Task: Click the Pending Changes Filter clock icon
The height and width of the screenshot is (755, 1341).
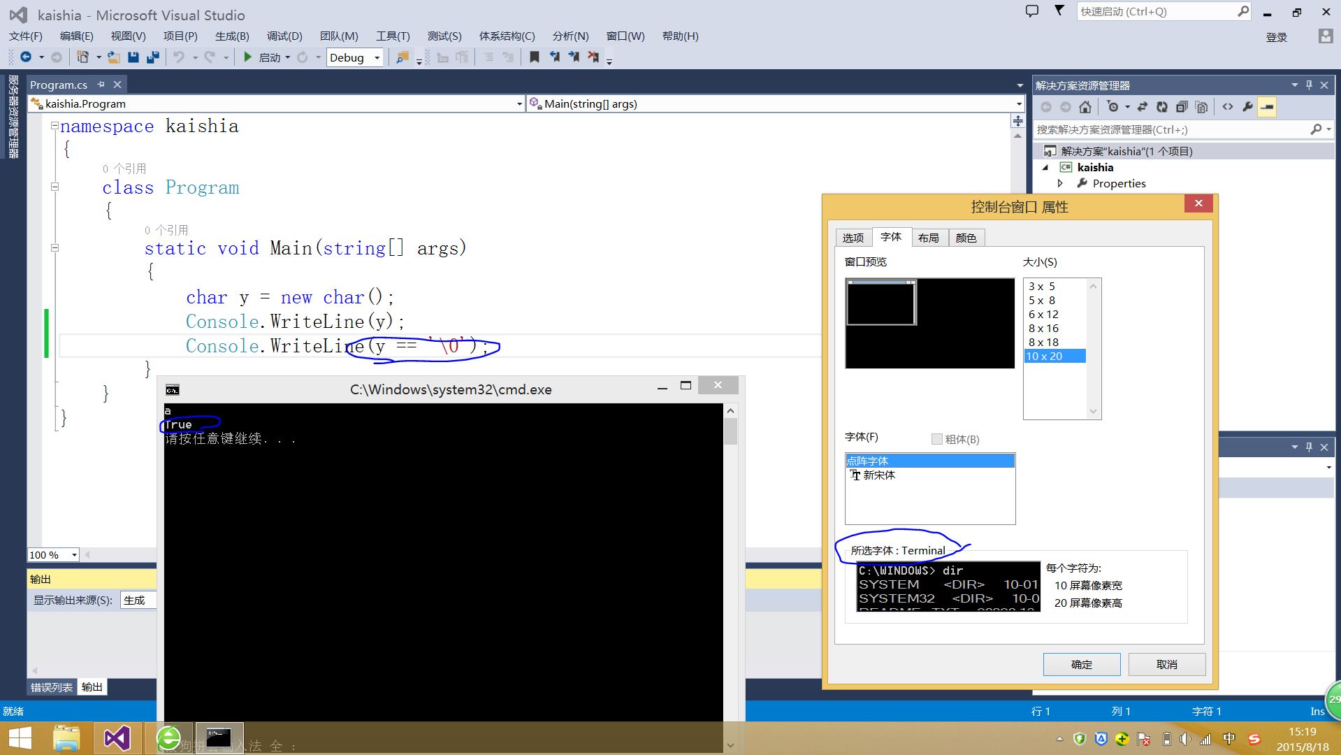Action: 1113,107
